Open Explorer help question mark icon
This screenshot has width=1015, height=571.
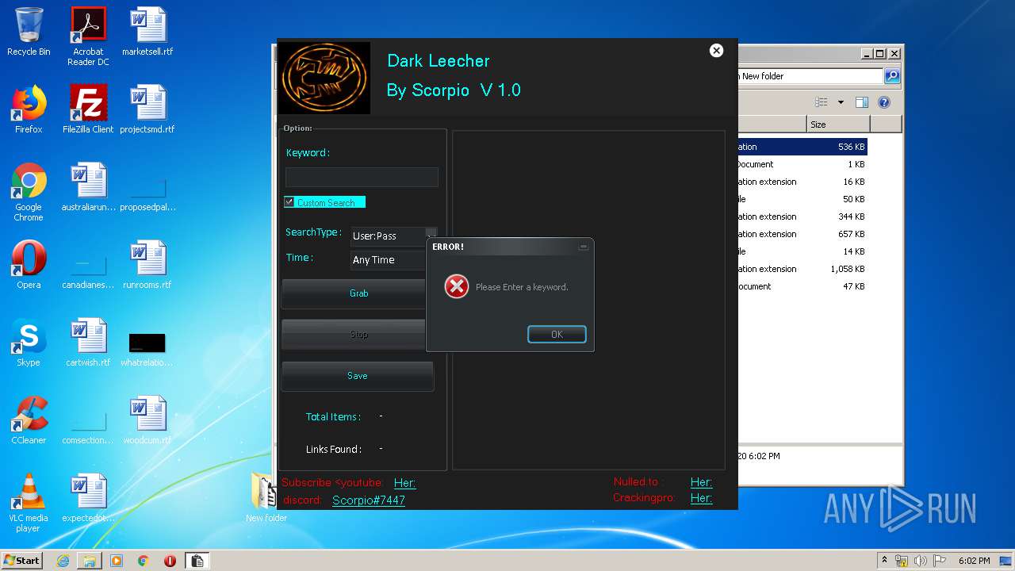pyautogui.click(x=884, y=102)
